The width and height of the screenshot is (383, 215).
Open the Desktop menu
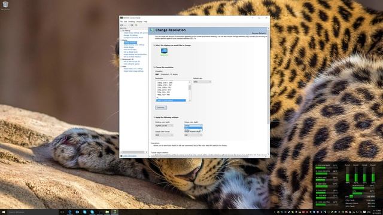click(132, 21)
